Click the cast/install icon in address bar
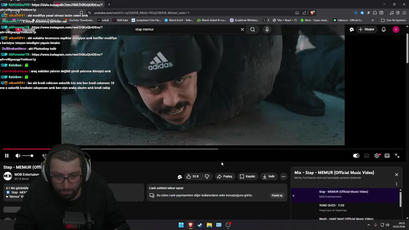Image resolution: width=409 pixels, height=230 pixels. 297,13
